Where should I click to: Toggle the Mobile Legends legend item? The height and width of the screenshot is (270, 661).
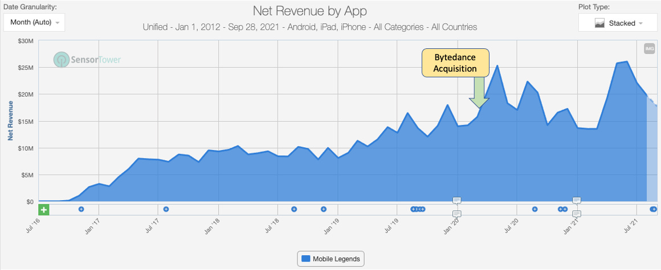[331, 259]
